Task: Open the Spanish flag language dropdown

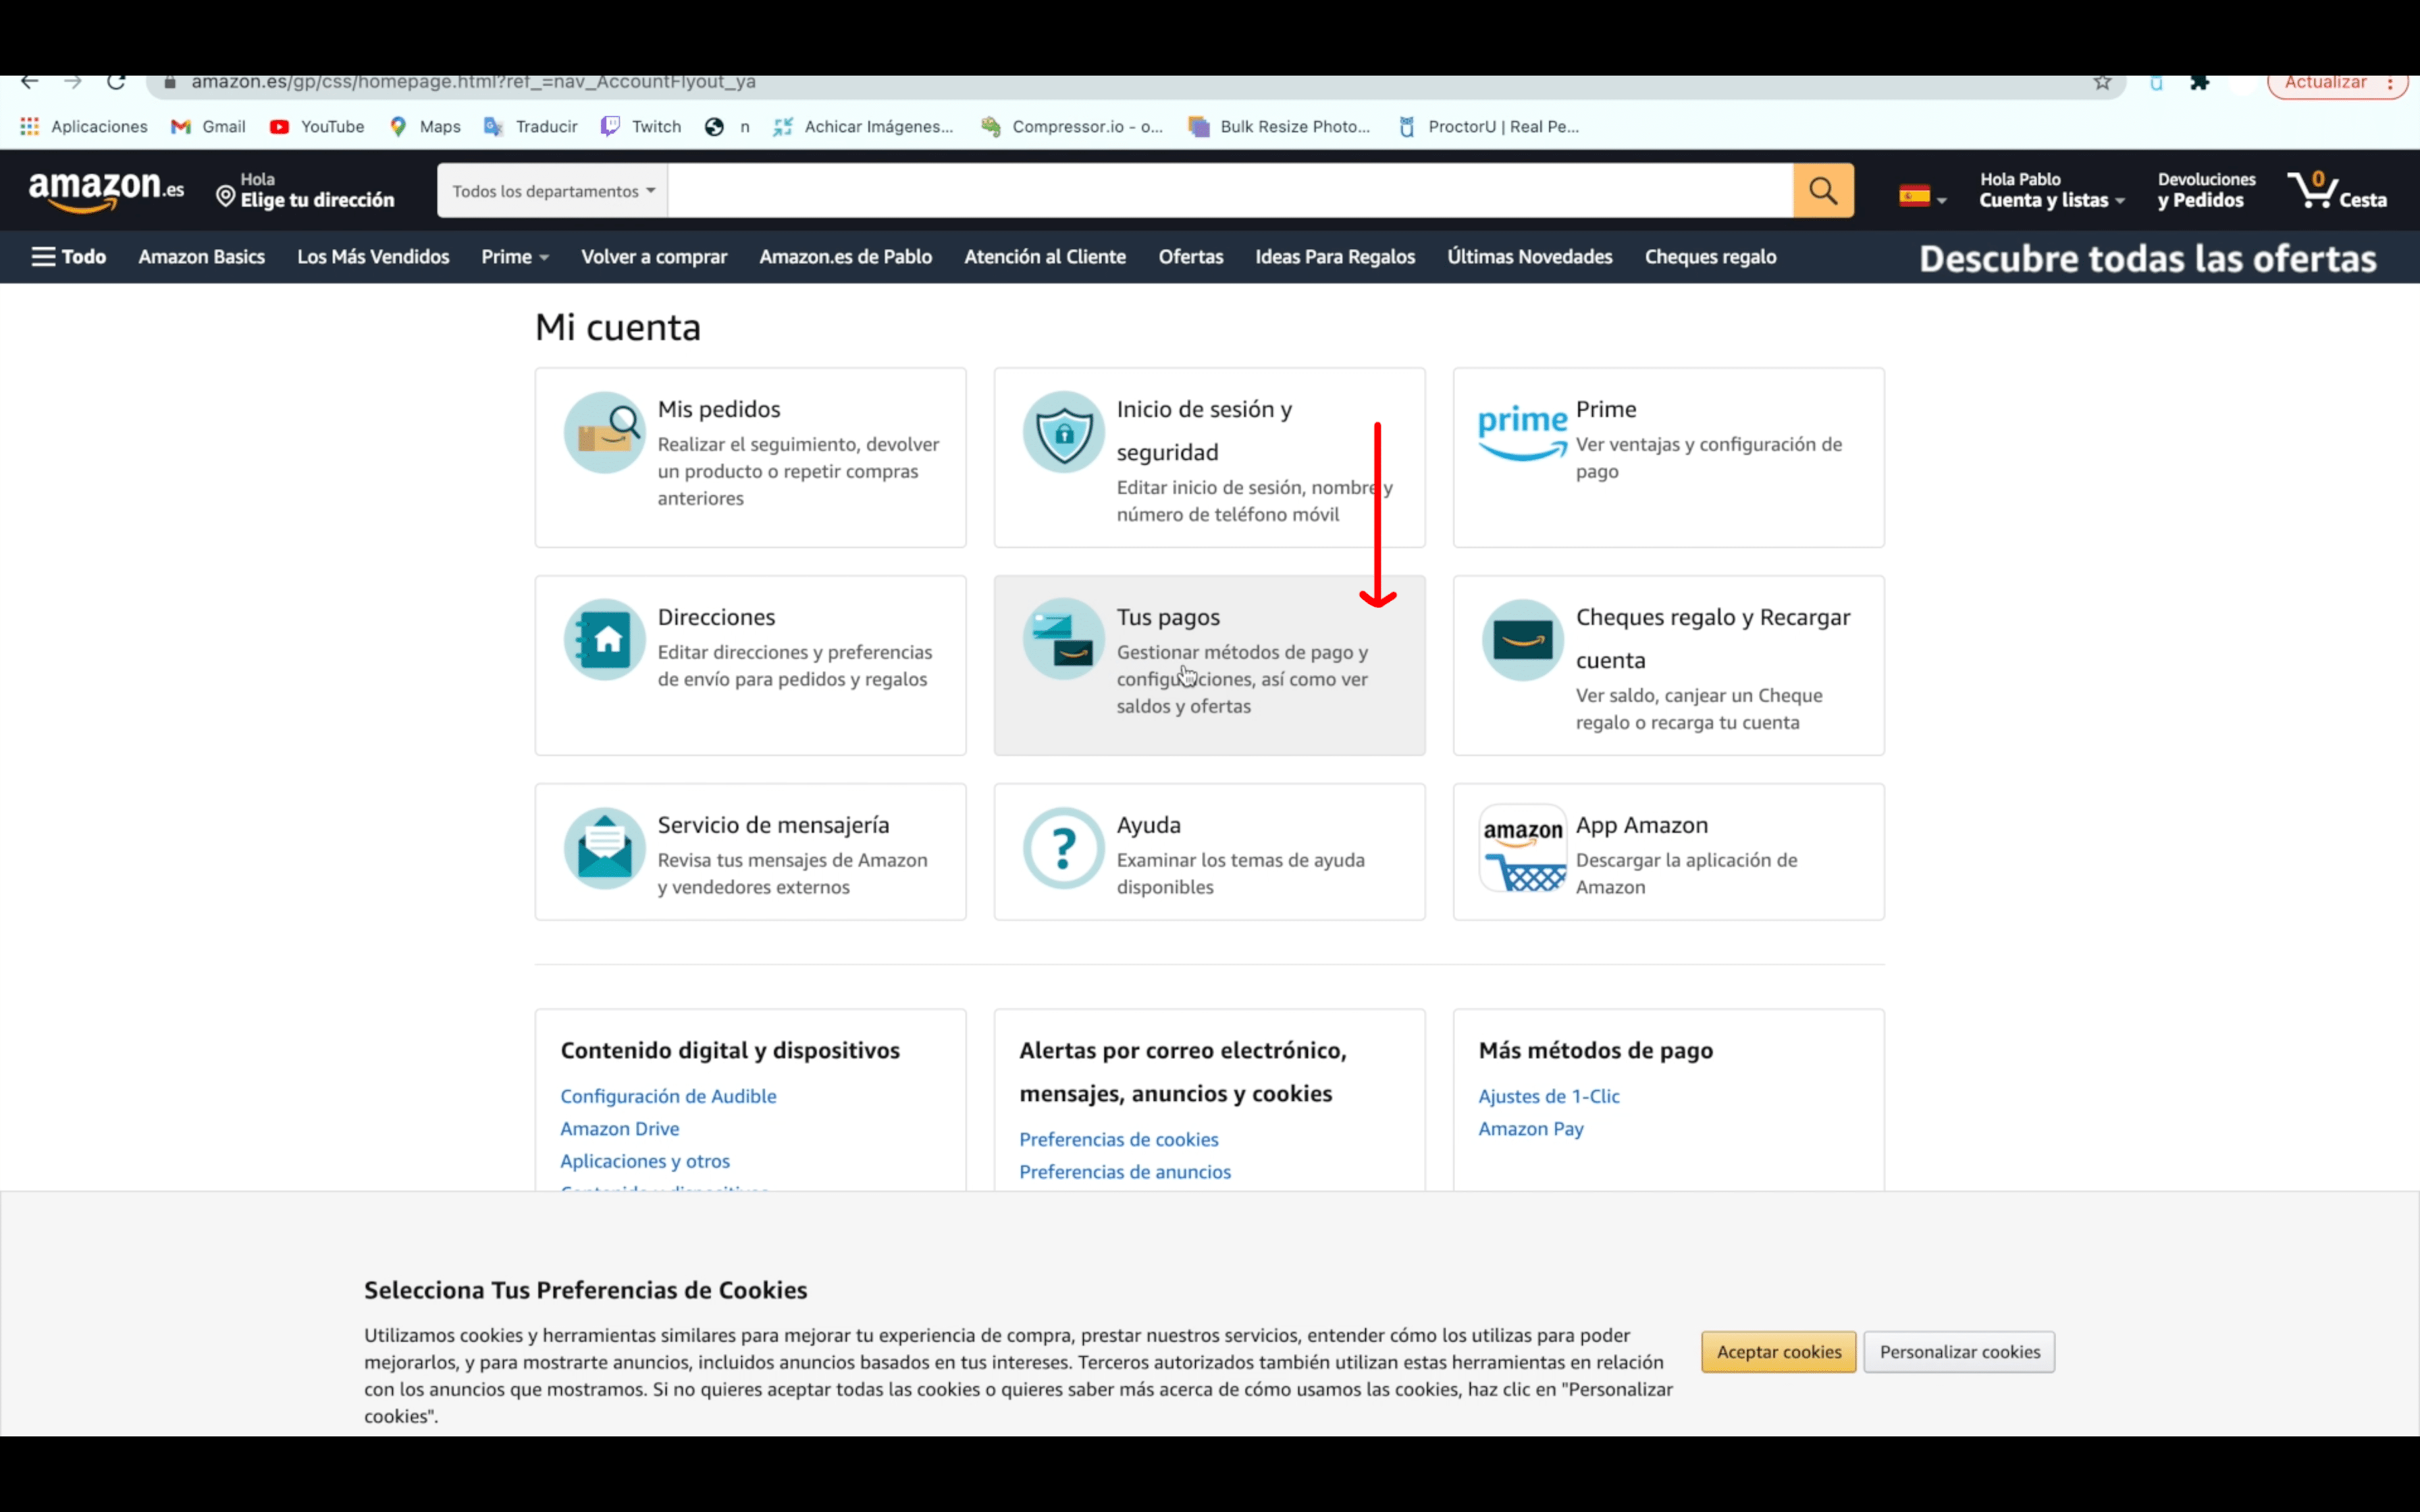Action: (x=1922, y=197)
